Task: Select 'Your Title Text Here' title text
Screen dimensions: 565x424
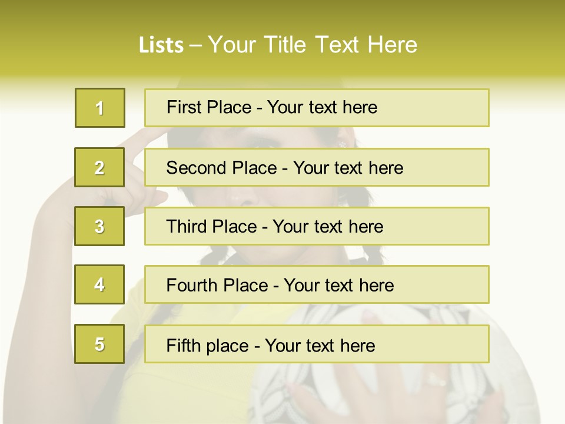Action: click(313, 45)
